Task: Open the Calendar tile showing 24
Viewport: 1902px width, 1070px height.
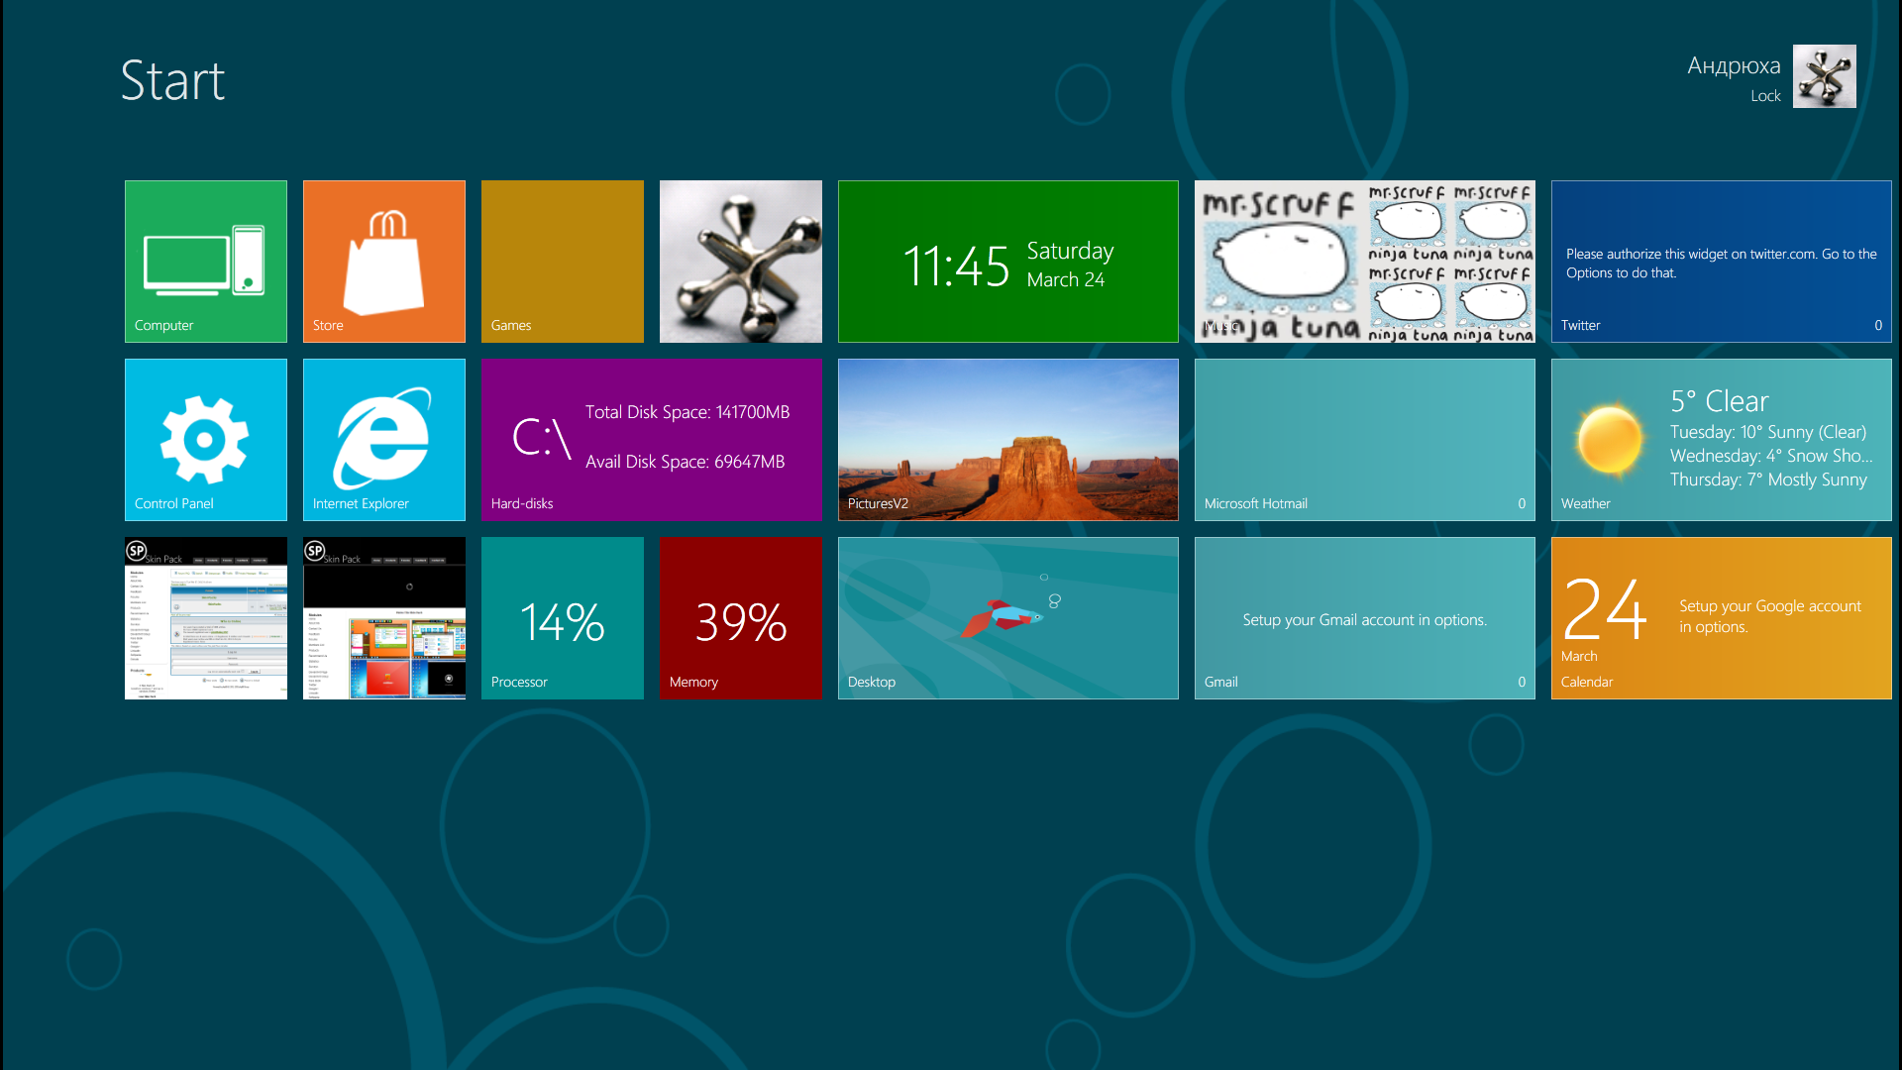Action: [1721, 617]
